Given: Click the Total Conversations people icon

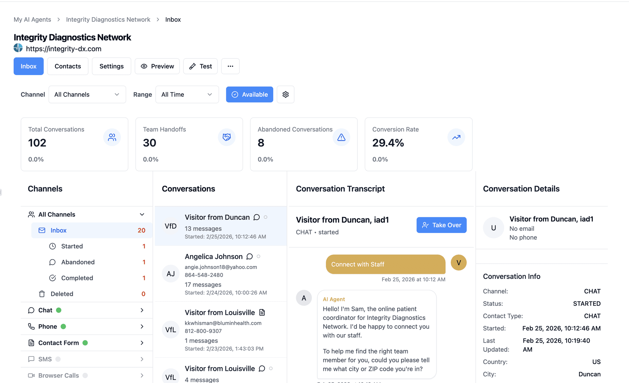Looking at the screenshot, I should click(x=112, y=137).
